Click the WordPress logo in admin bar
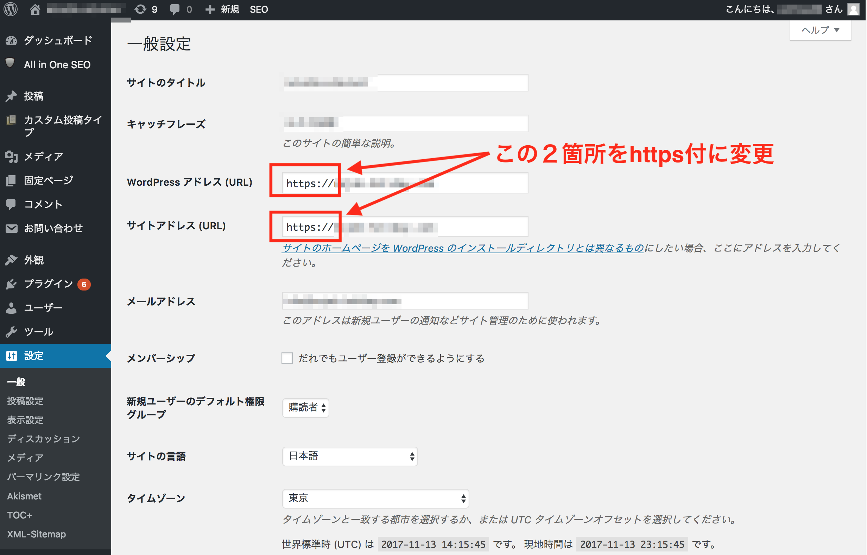 click(11, 9)
